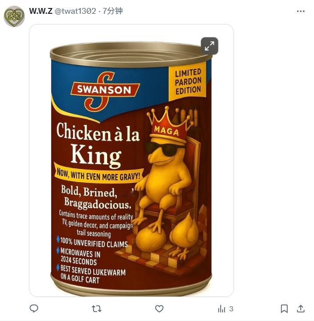Like the post with the heart icon

pos(159,309)
